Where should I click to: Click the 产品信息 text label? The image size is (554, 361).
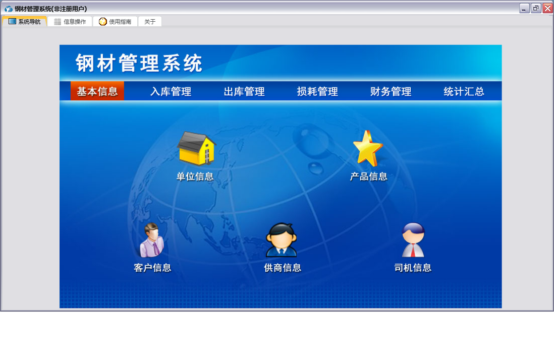click(x=368, y=176)
